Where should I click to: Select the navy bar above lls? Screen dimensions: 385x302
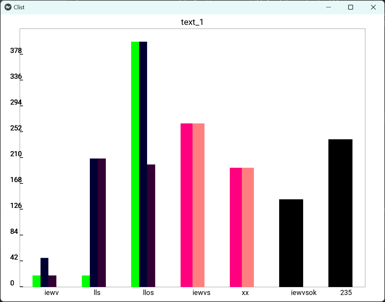pyautogui.click(x=94, y=223)
